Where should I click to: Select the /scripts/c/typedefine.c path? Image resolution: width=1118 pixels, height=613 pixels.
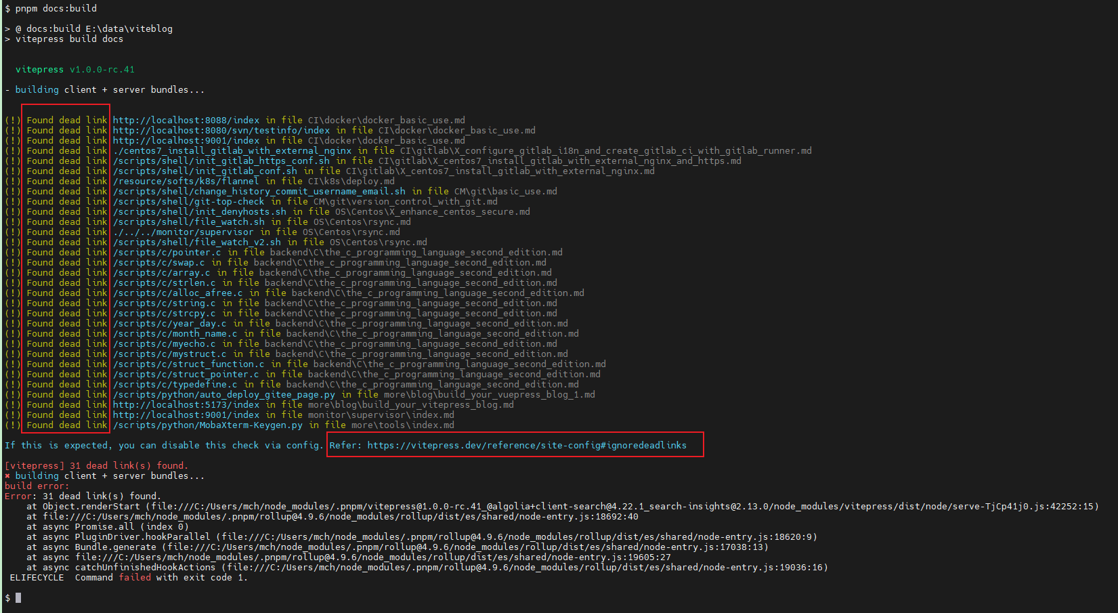(x=175, y=384)
